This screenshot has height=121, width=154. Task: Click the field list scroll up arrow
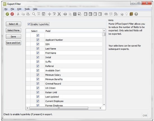(104, 31)
